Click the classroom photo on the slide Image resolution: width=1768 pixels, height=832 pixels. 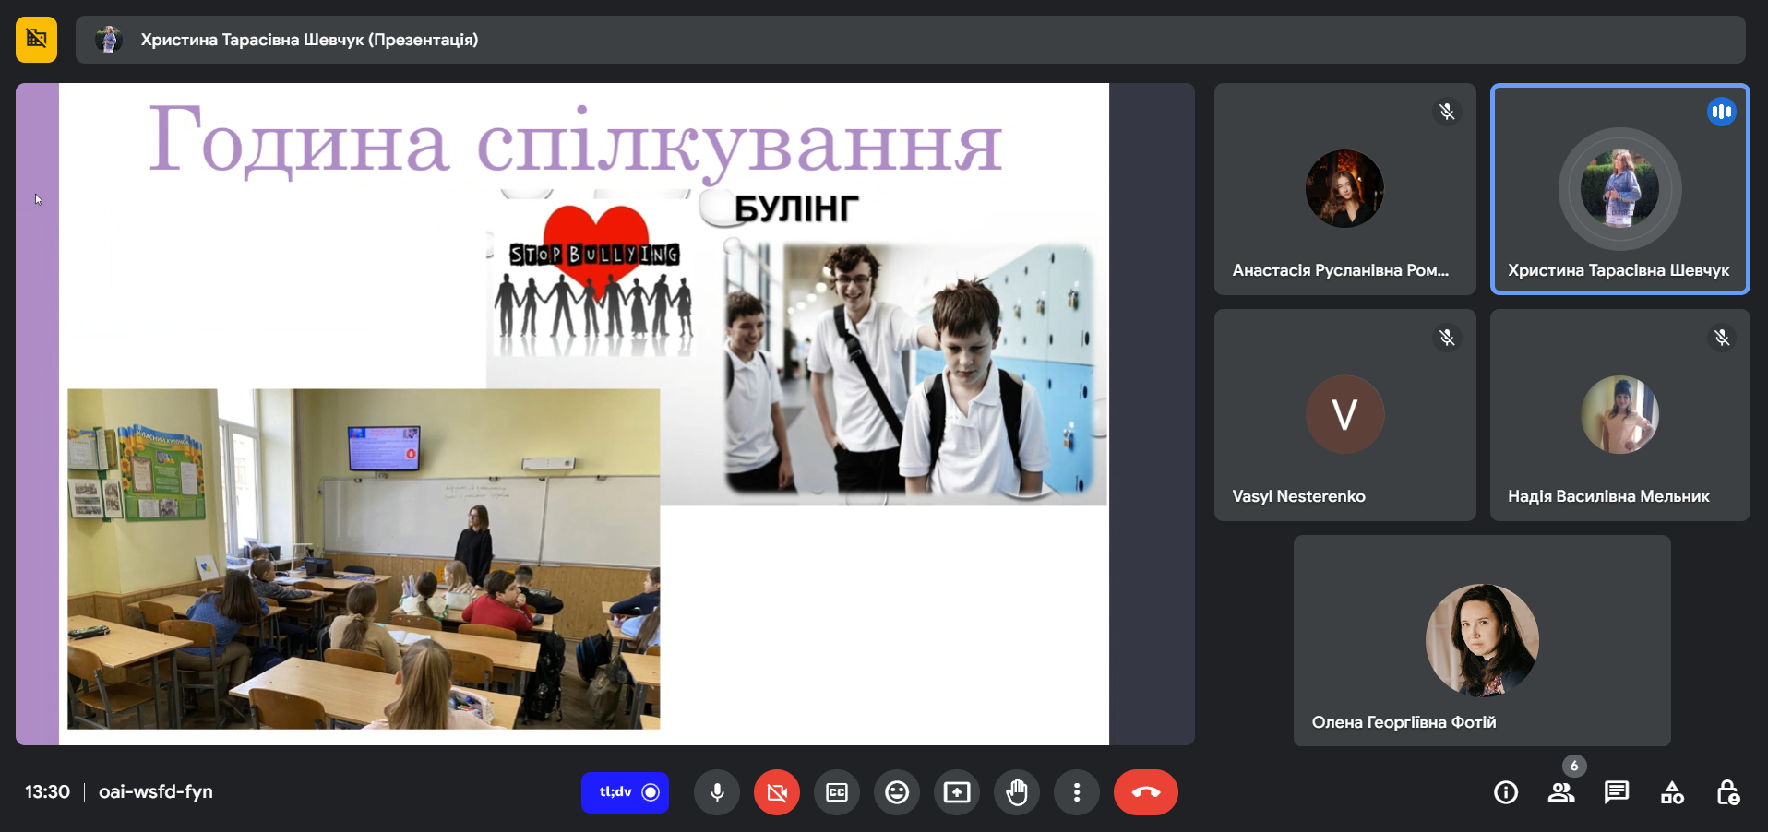click(364, 559)
